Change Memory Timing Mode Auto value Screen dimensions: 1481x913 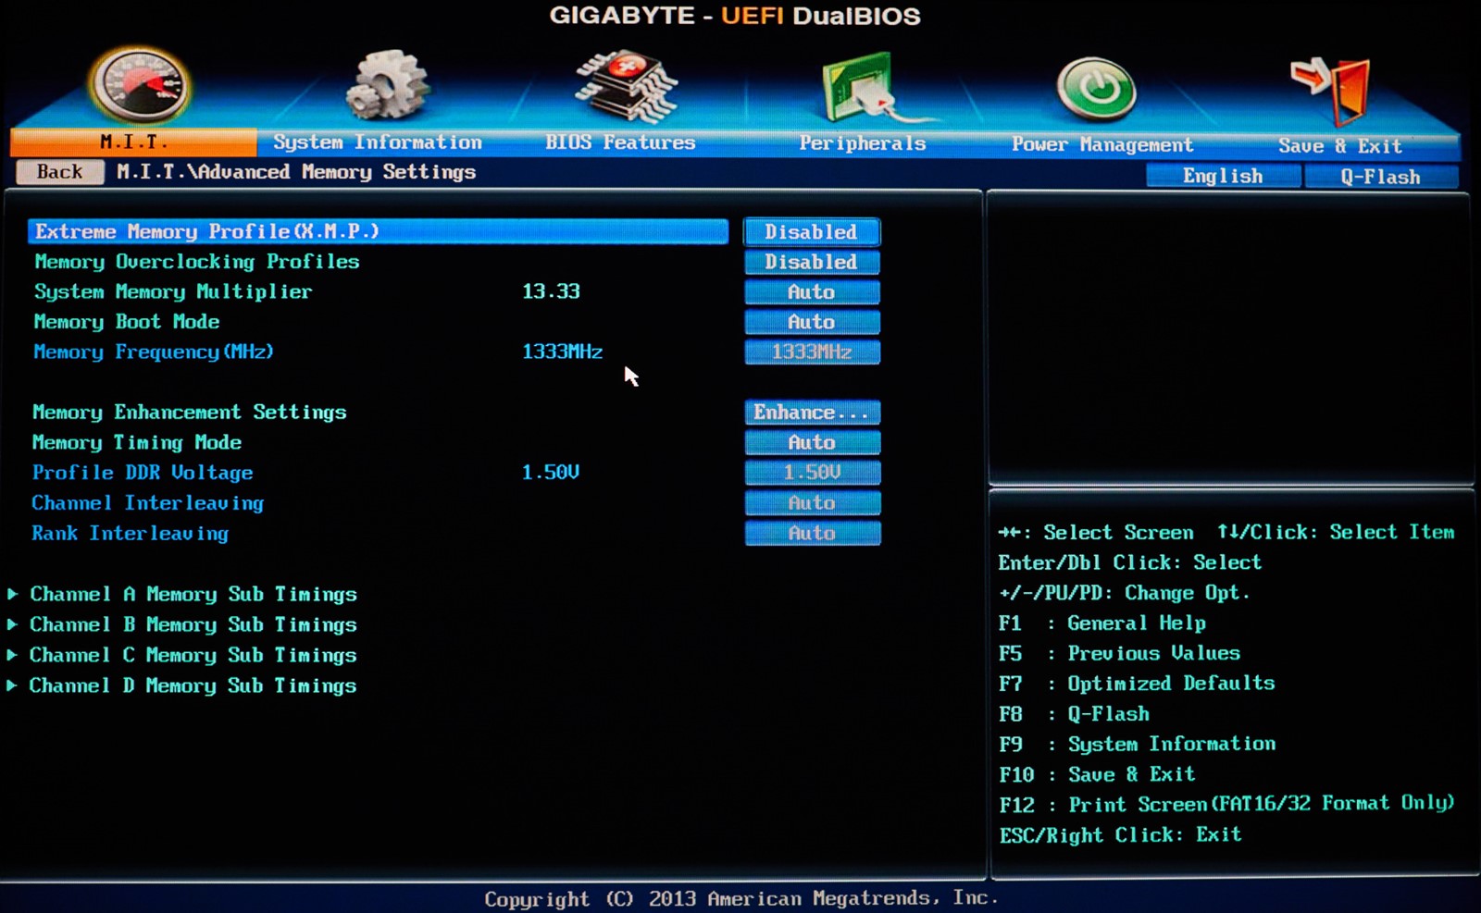[812, 442]
